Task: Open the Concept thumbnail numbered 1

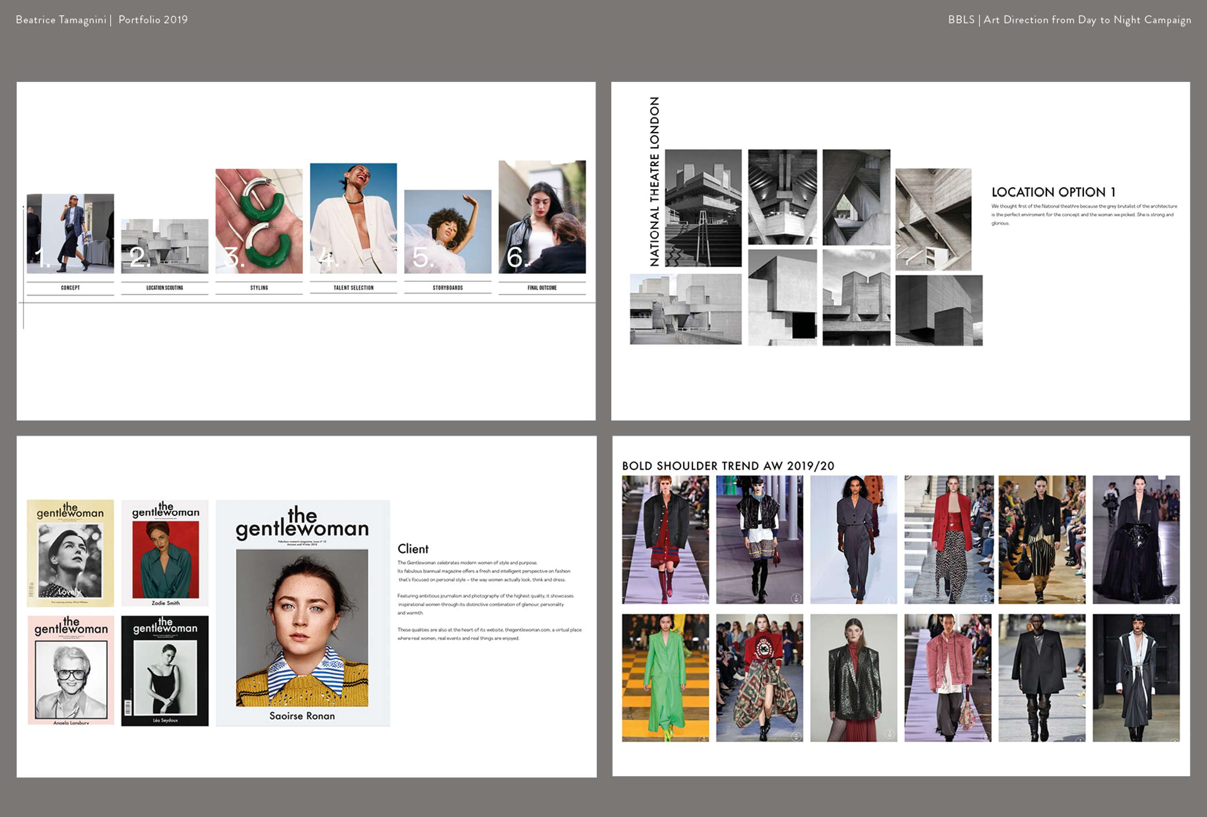Action: tap(70, 234)
